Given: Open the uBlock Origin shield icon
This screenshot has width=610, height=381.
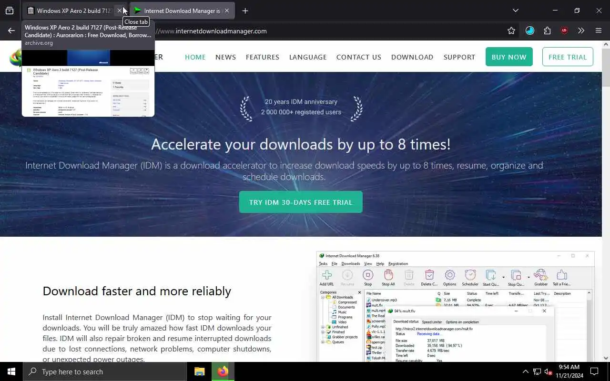Looking at the screenshot, I should click(564, 30).
